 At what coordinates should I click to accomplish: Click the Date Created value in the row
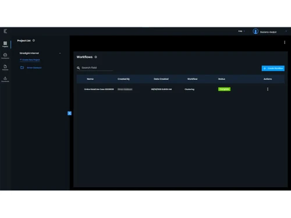pos(161,90)
